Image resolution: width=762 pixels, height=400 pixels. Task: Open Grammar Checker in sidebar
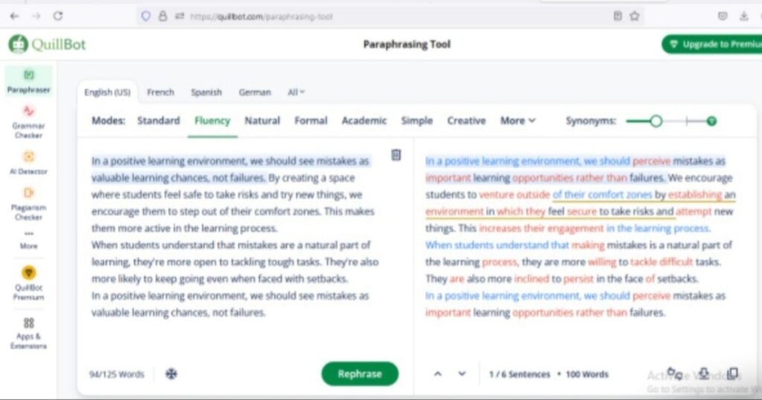coord(29,122)
